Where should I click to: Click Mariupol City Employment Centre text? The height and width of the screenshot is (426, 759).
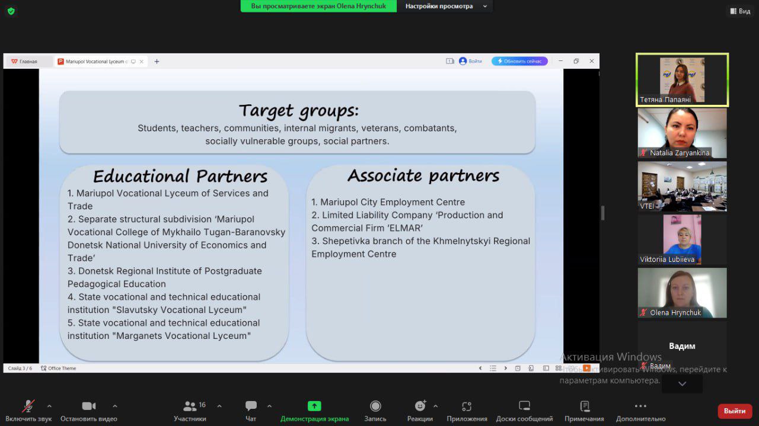point(388,202)
